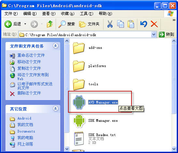178x153 pixels.
Task: Click the Cut scissors icon
Action: click(110, 24)
